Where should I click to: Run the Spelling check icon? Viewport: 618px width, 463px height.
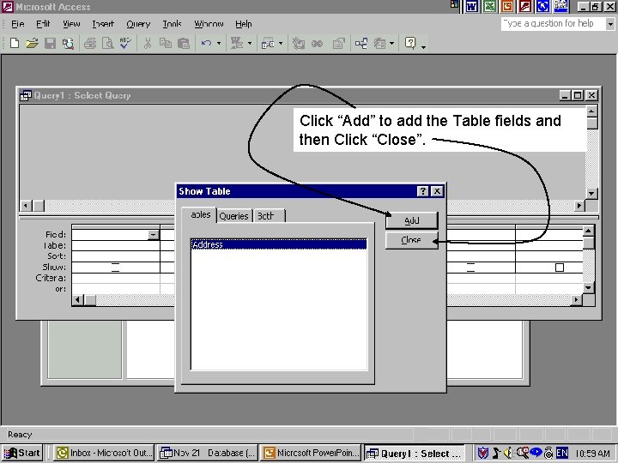tap(125, 43)
